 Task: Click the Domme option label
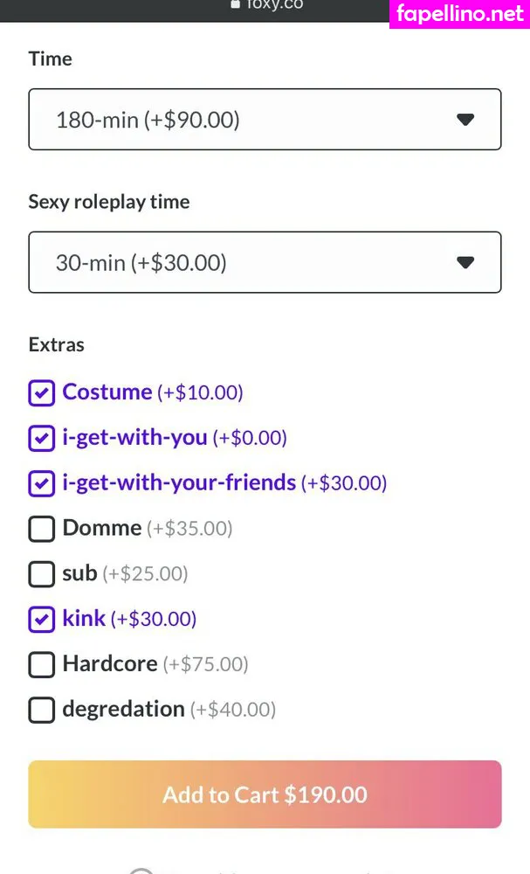coord(101,528)
